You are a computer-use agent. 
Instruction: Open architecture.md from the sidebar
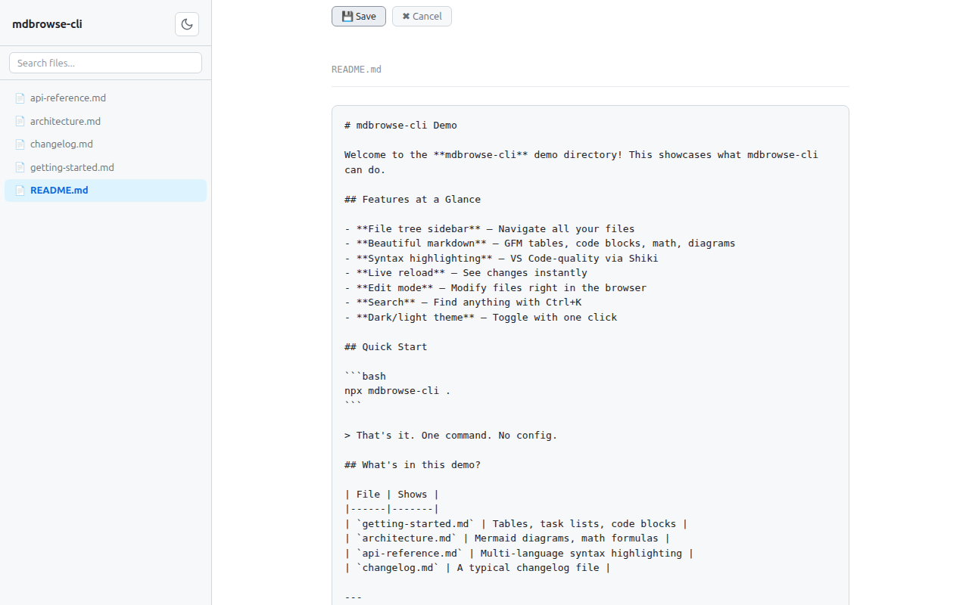[x=105, y=121]
